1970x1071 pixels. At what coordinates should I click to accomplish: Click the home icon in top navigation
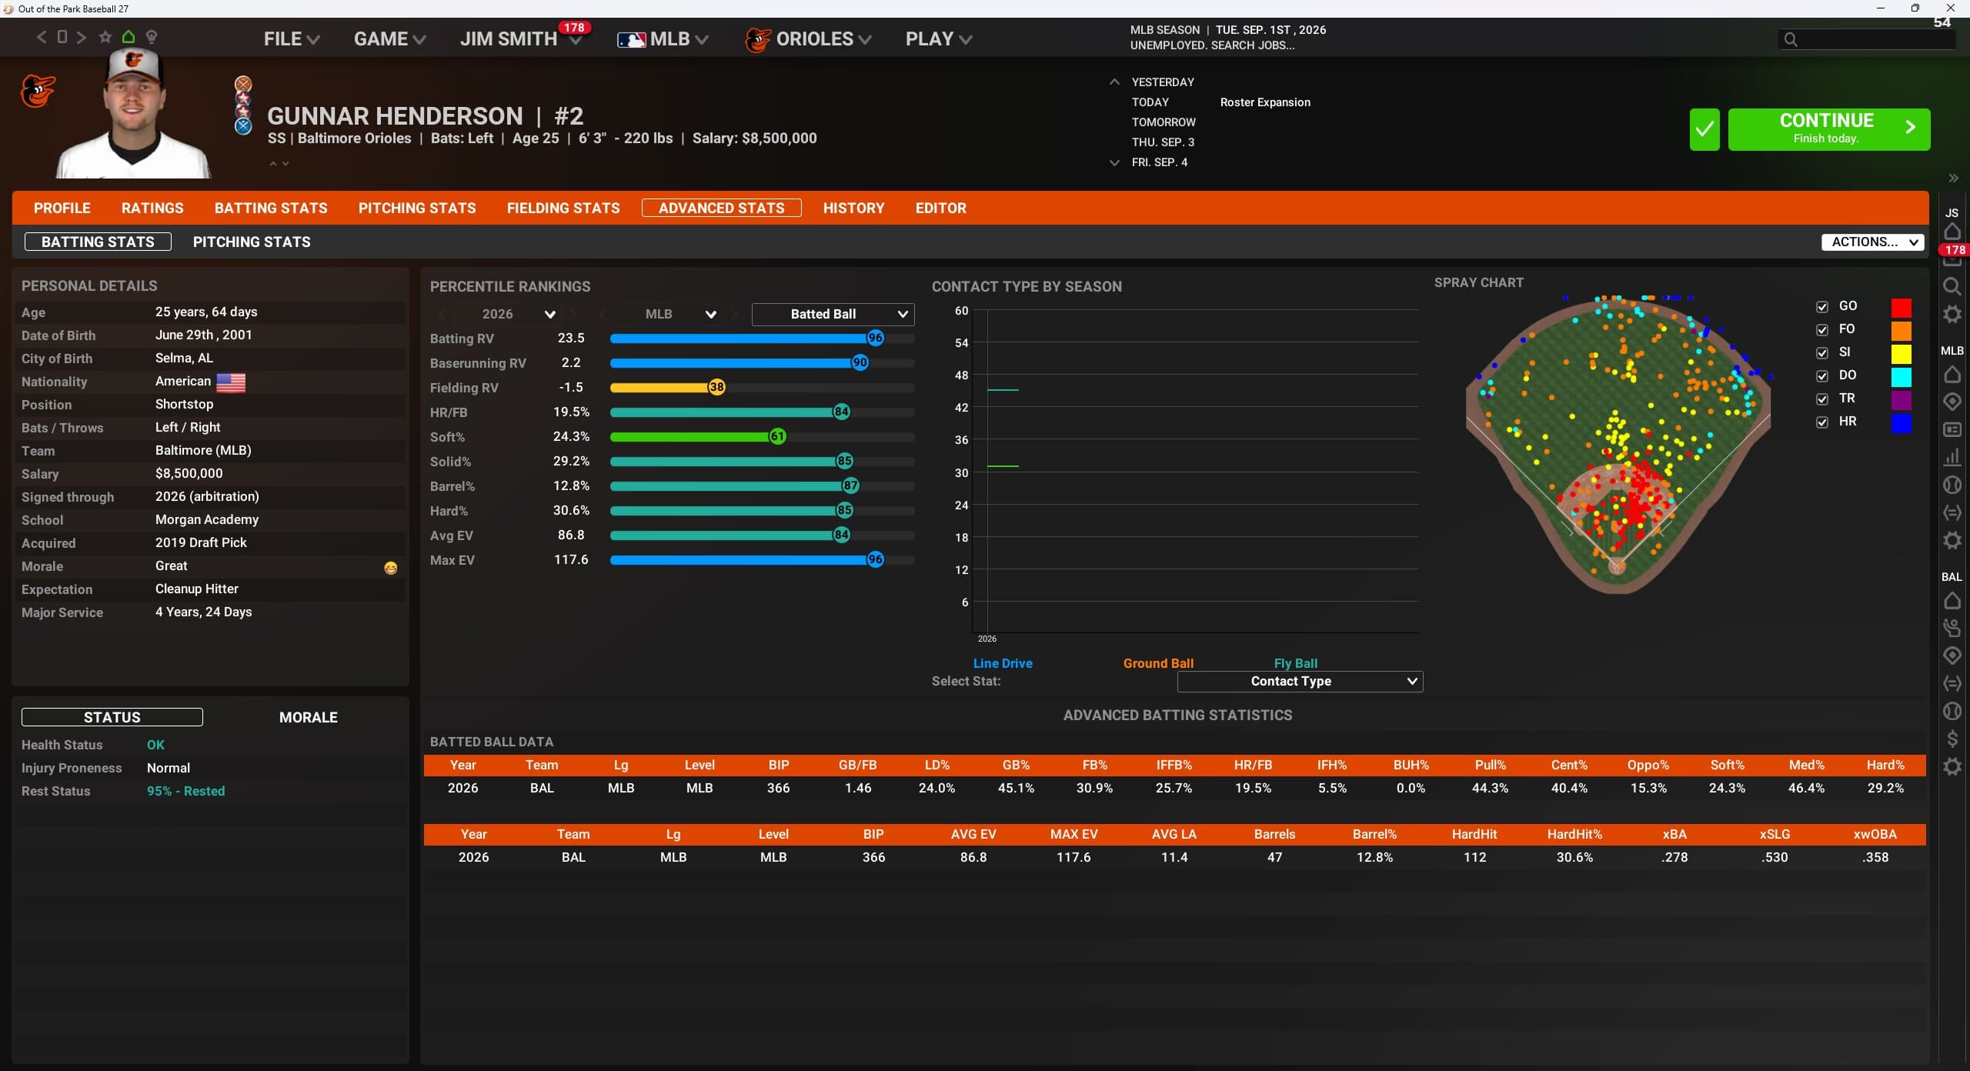[x=129, y=37]
